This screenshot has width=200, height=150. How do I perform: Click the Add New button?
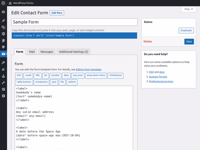(57, 13)
